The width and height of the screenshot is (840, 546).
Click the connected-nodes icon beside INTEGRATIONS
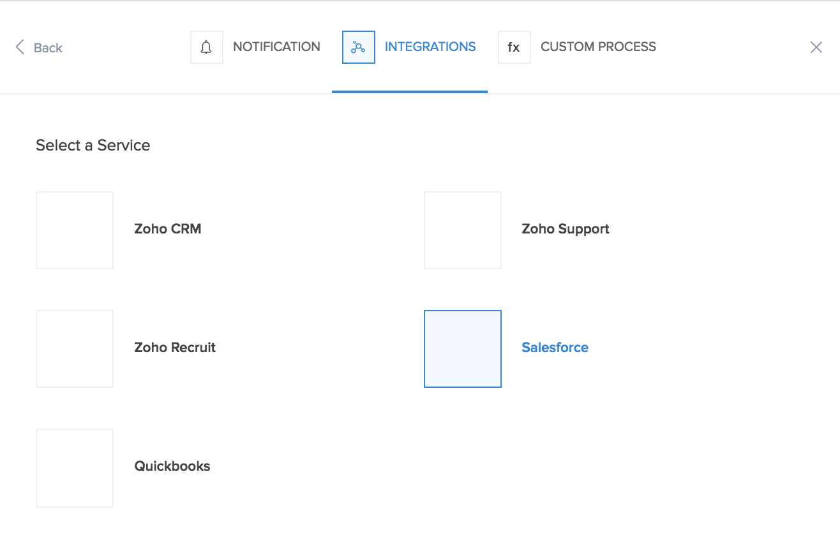pyautogui.click(x=359, y=47)
